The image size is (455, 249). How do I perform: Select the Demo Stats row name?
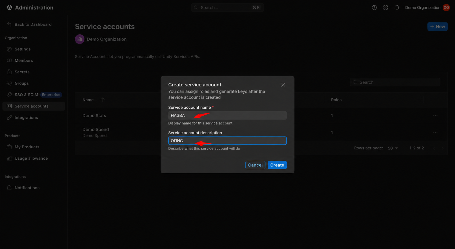tap(94, 116)
